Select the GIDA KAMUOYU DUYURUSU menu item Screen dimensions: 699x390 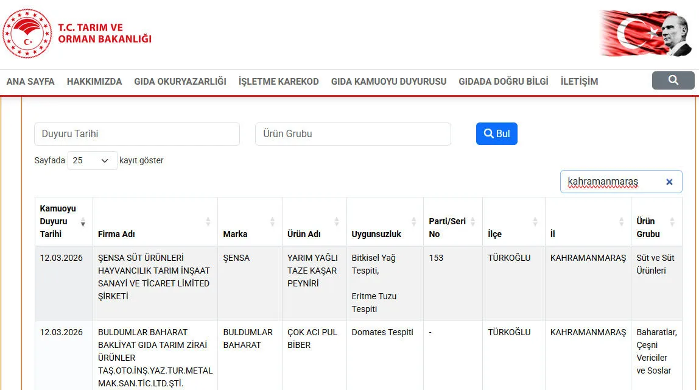click(x=389, y=80)
